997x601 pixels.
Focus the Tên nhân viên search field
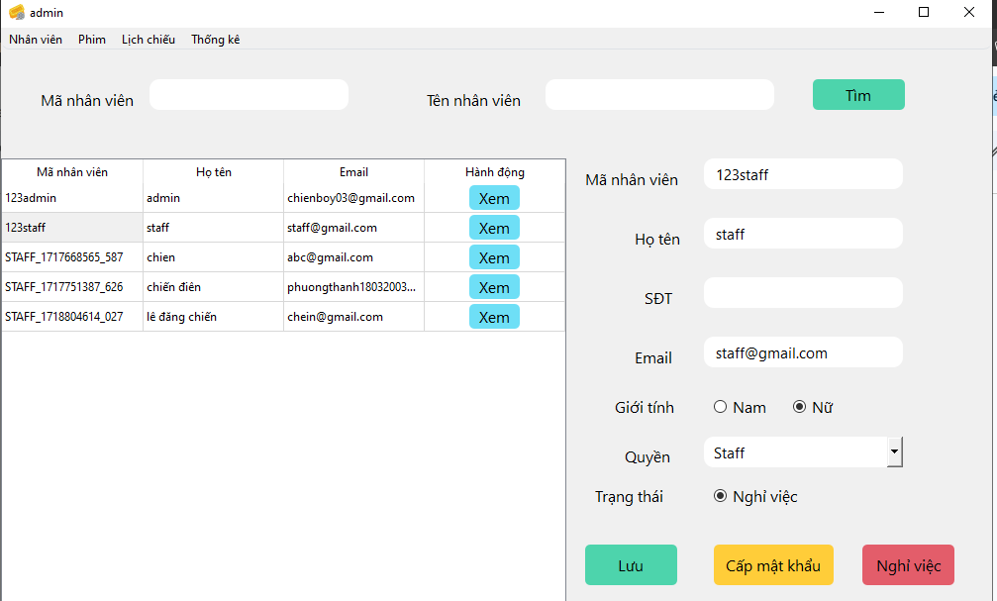(x=659, y=95)
